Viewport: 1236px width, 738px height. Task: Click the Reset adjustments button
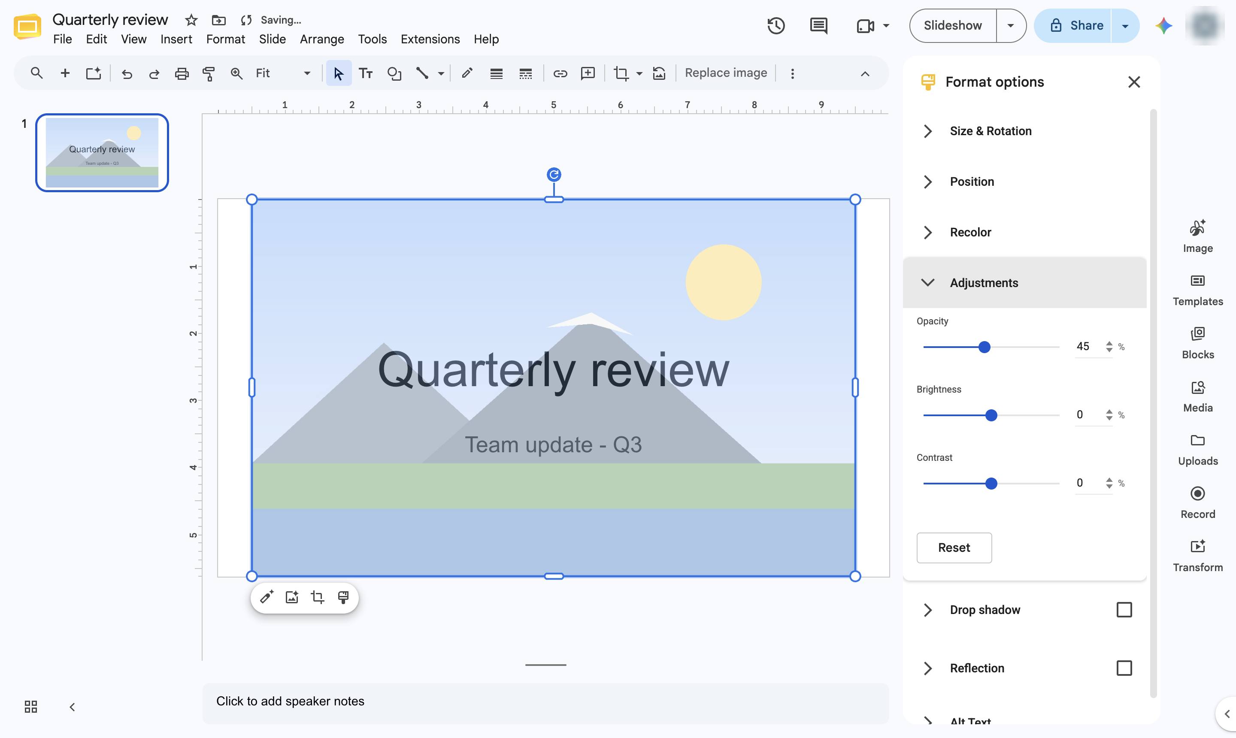pyautogui.click(x=954, y=547)
